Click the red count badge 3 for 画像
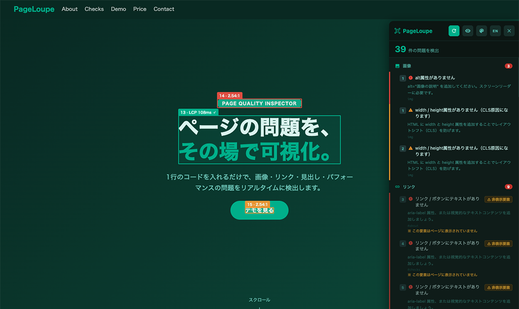This screenshot has height=309, width=519. [x=508, y=66]
